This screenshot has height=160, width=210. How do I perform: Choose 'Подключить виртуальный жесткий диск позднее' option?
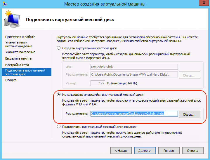pyautogui.click(x=59, y=127)
